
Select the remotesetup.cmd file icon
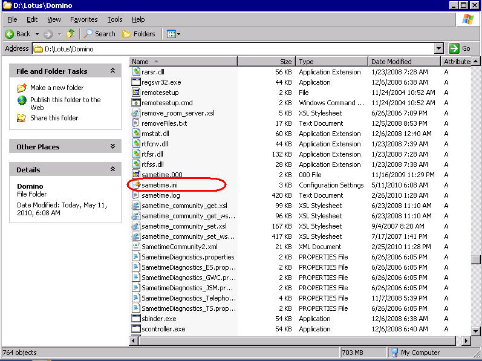(136, 103)
